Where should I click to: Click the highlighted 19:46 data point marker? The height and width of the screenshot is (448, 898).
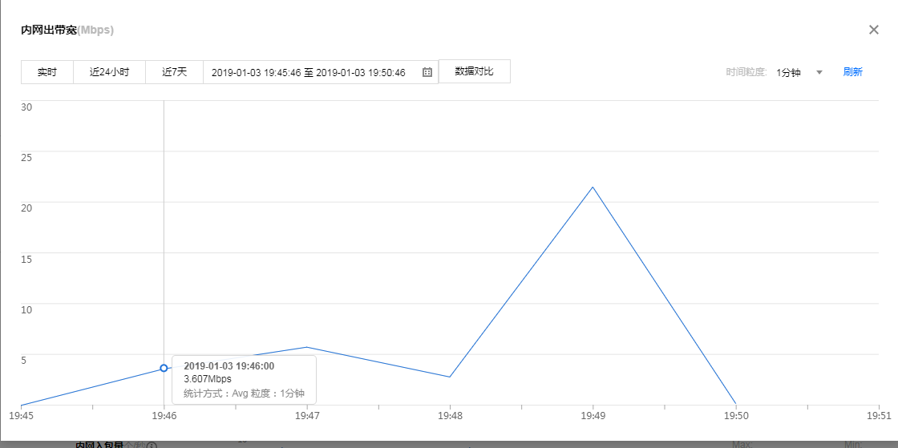(x=164, y=368)
